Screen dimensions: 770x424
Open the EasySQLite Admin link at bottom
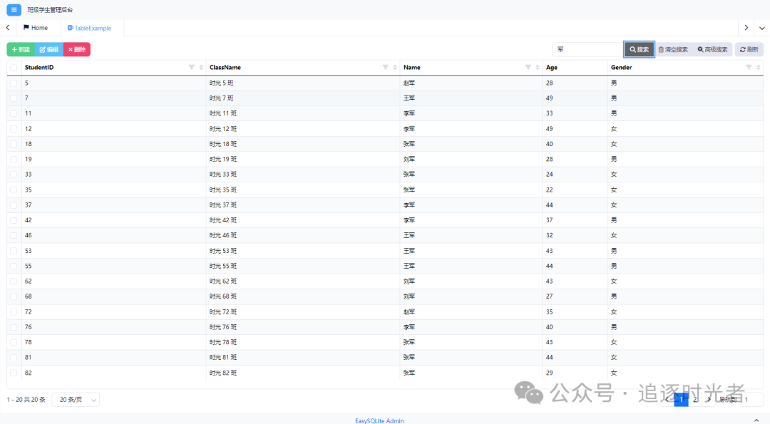click(x=379, y=420)
